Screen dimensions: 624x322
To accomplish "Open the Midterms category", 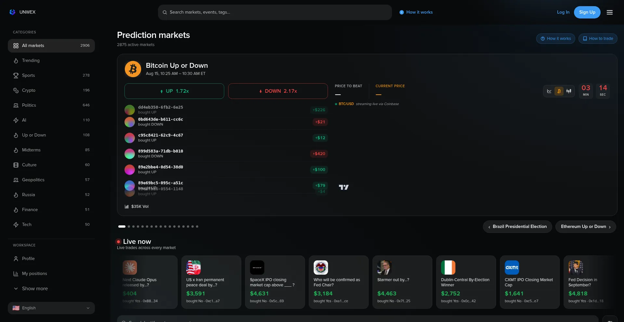I will [51, 150].
